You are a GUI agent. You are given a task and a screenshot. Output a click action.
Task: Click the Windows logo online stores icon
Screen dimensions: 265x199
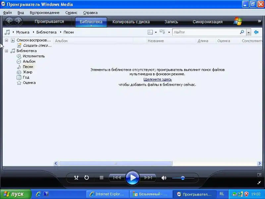tap(238, 21)
